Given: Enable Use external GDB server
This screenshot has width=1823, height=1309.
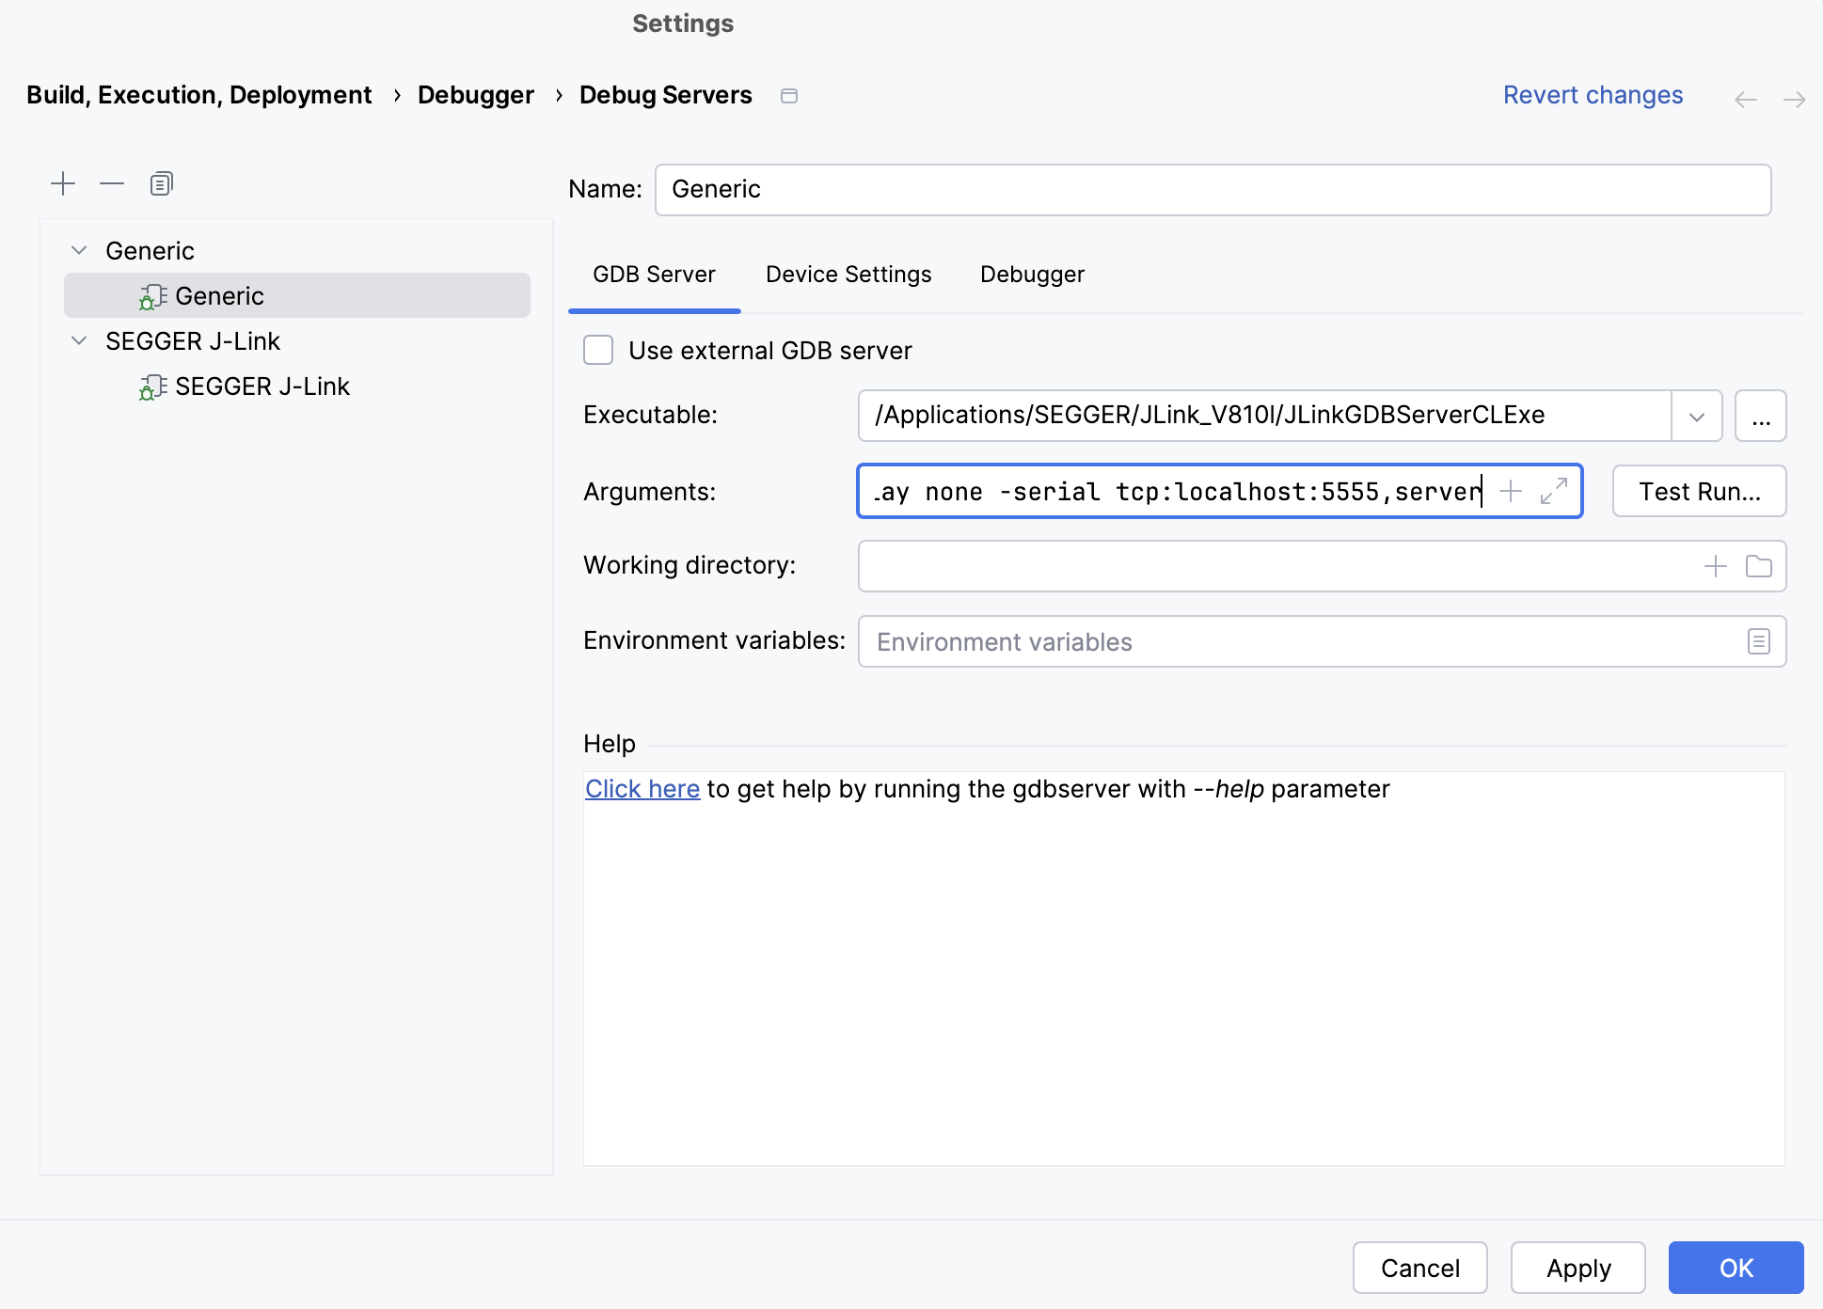Looking at the screenshot, I should tap(598, 350).
